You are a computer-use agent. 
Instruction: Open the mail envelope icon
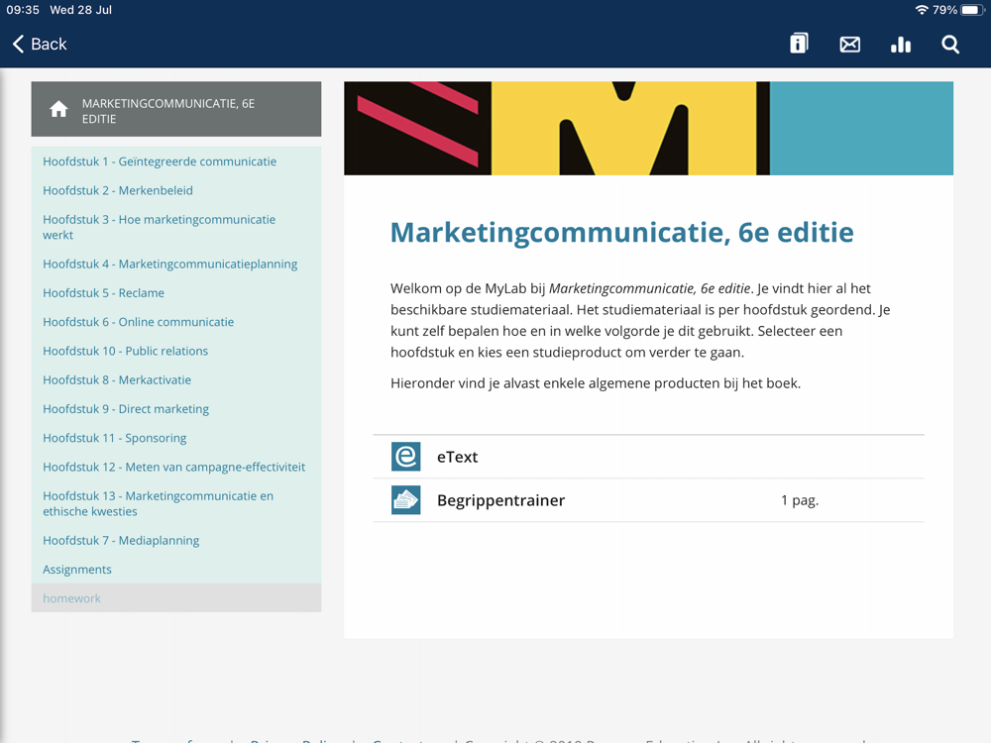pyautogui.click(x=849, y=45)
